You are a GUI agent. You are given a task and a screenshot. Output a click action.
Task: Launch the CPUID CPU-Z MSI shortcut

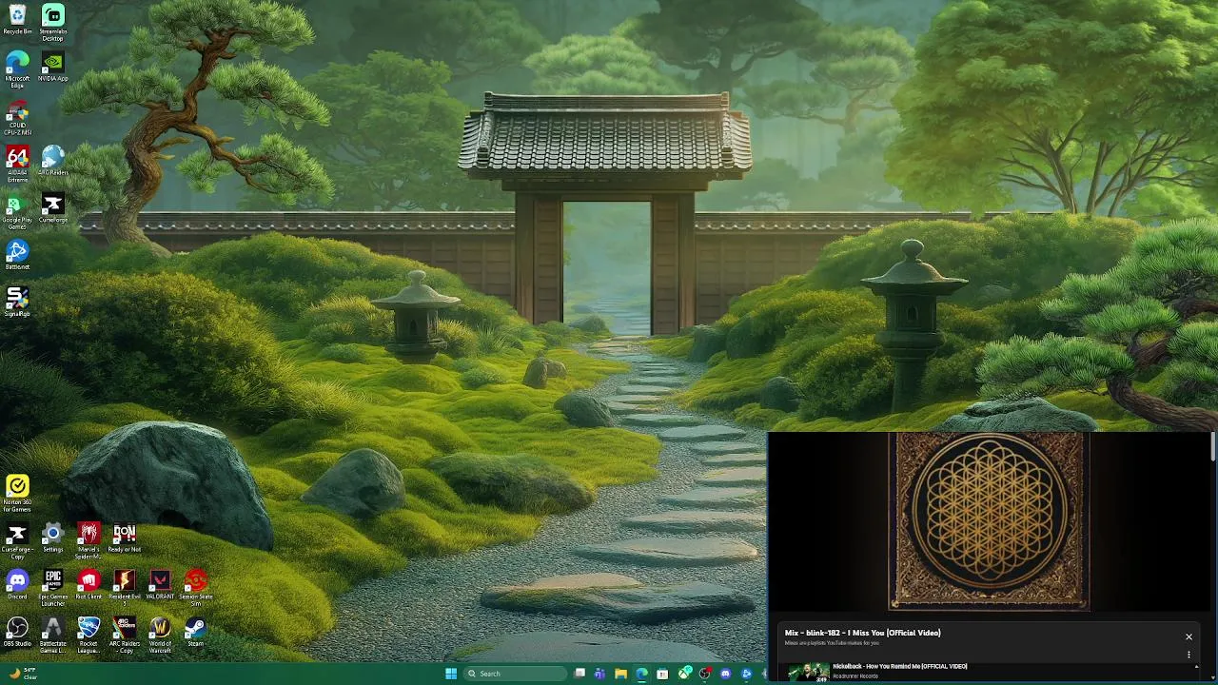(x=17, y=118)
